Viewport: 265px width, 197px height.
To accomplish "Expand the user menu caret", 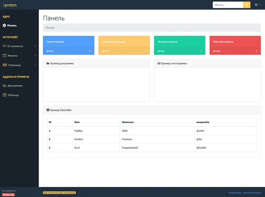I will coord(260,5).
